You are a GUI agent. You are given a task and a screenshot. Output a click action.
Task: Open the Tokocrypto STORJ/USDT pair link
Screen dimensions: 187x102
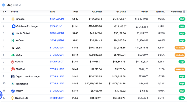[57, 84]
